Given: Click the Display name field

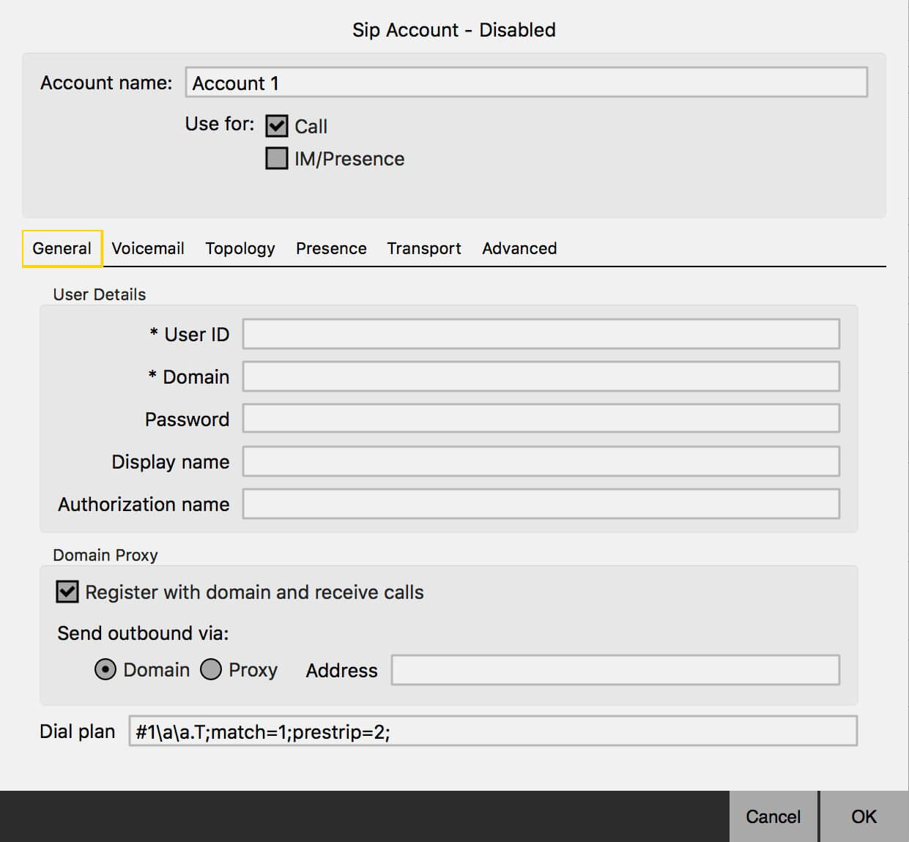Looking at the screenshot, I should click(542, 461).
